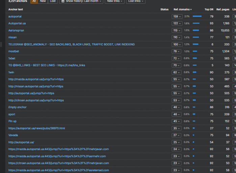Image resolution: width=236 pixels, height=173 pixels.
Task: Open the nissan.autoportal.ua/jump/?url=https anchor
Action: tap(36, 86)
